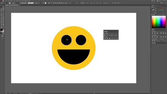Select the Pathfinder panel tab
This screenshot has height=94, width=167.
(106, 32)
